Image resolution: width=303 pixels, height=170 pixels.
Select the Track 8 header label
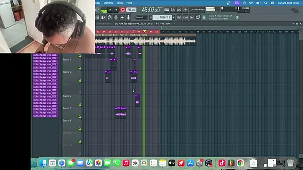pos(67,120)
